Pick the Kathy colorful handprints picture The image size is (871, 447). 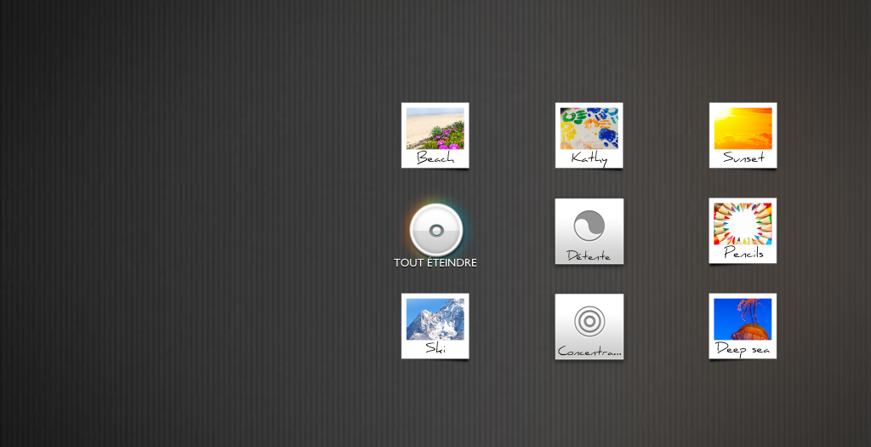pyautogui.click(x=589, y=128)
